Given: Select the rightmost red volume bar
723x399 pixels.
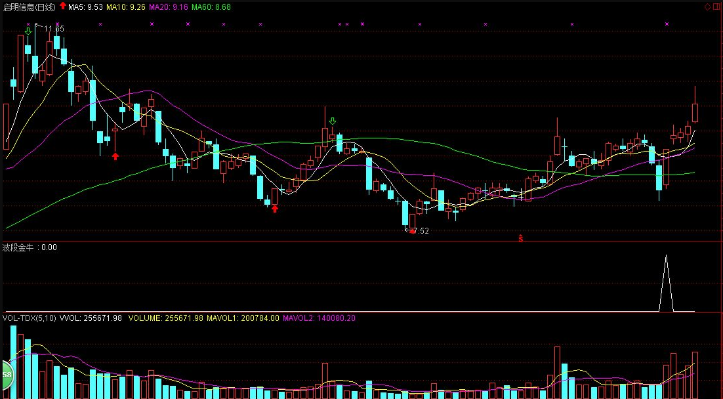Looking at the screenshot, I should 695,375.
